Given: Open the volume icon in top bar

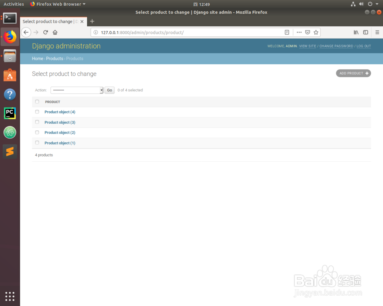Looking at the screenshot, I should pos(362,4).
